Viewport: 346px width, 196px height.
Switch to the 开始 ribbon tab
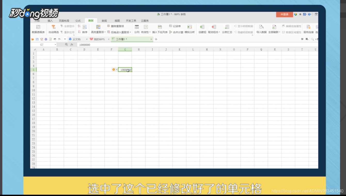click(x=37, y=21)
